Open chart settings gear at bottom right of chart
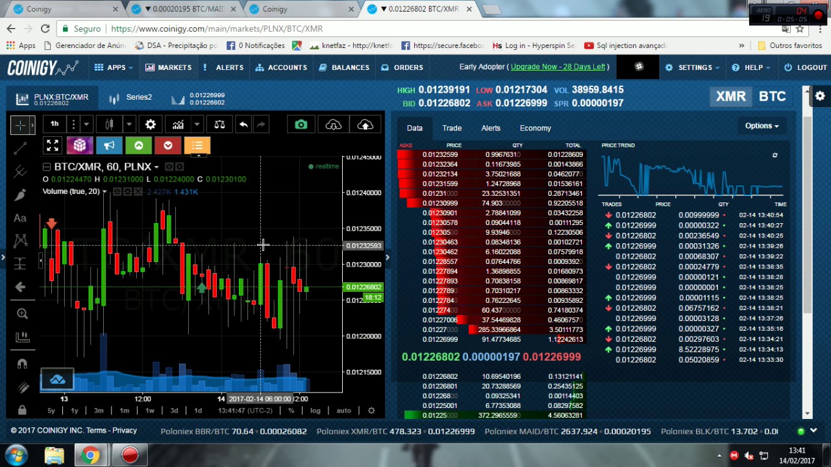This screenshot has width=831, height=467. tap(371, 410)
